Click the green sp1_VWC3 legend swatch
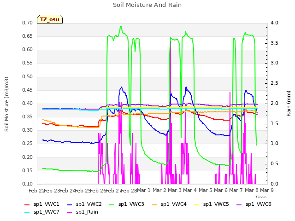 (112, 204)
